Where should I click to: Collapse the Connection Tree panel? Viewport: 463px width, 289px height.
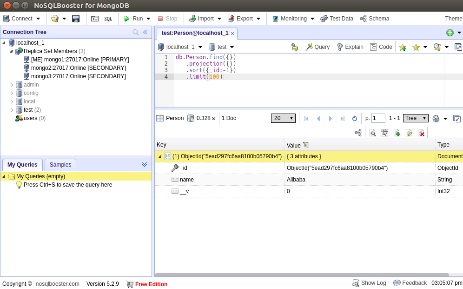(145, 32)
